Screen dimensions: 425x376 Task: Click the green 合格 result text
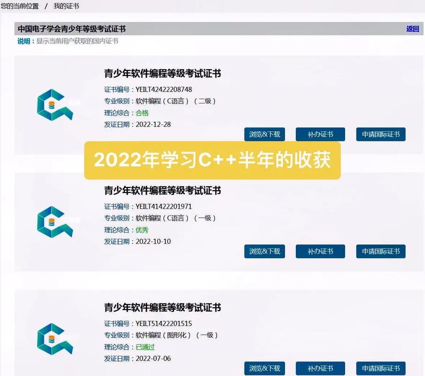click(x=142, y=113)
